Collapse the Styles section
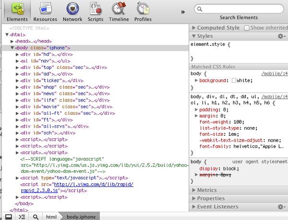The height and width of the screenshot is (220, 288). click(193, 36)
